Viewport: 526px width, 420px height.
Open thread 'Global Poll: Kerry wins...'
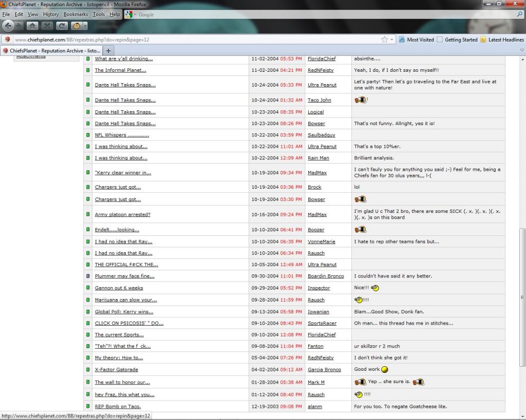tap(124, 311)
